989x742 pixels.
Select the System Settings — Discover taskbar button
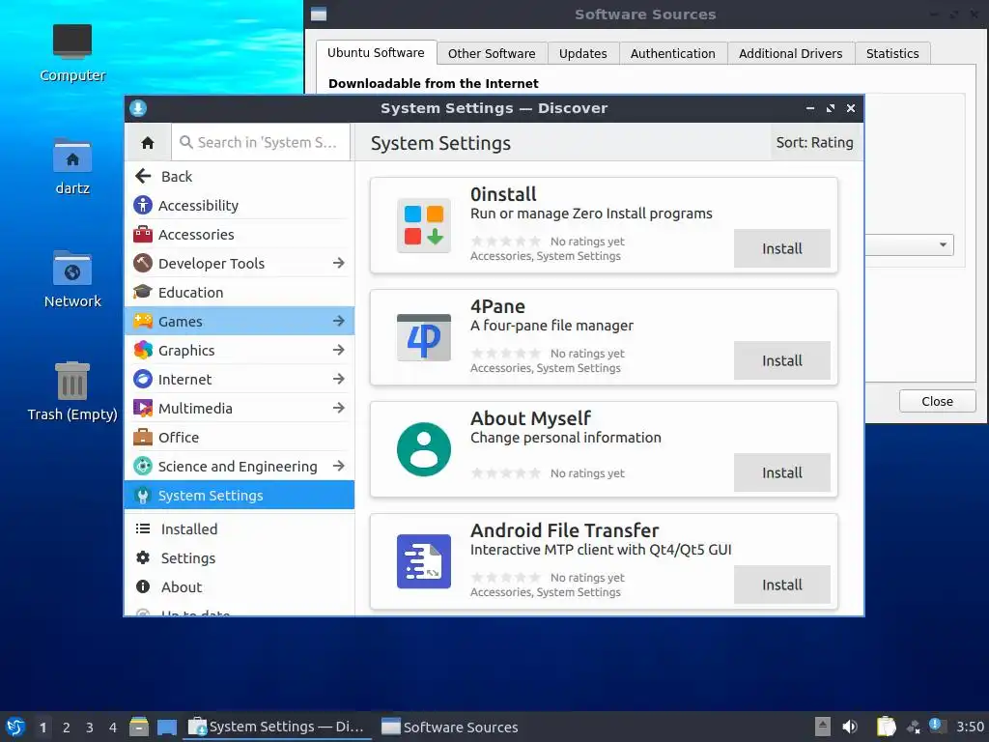click(x=276, y=727)
